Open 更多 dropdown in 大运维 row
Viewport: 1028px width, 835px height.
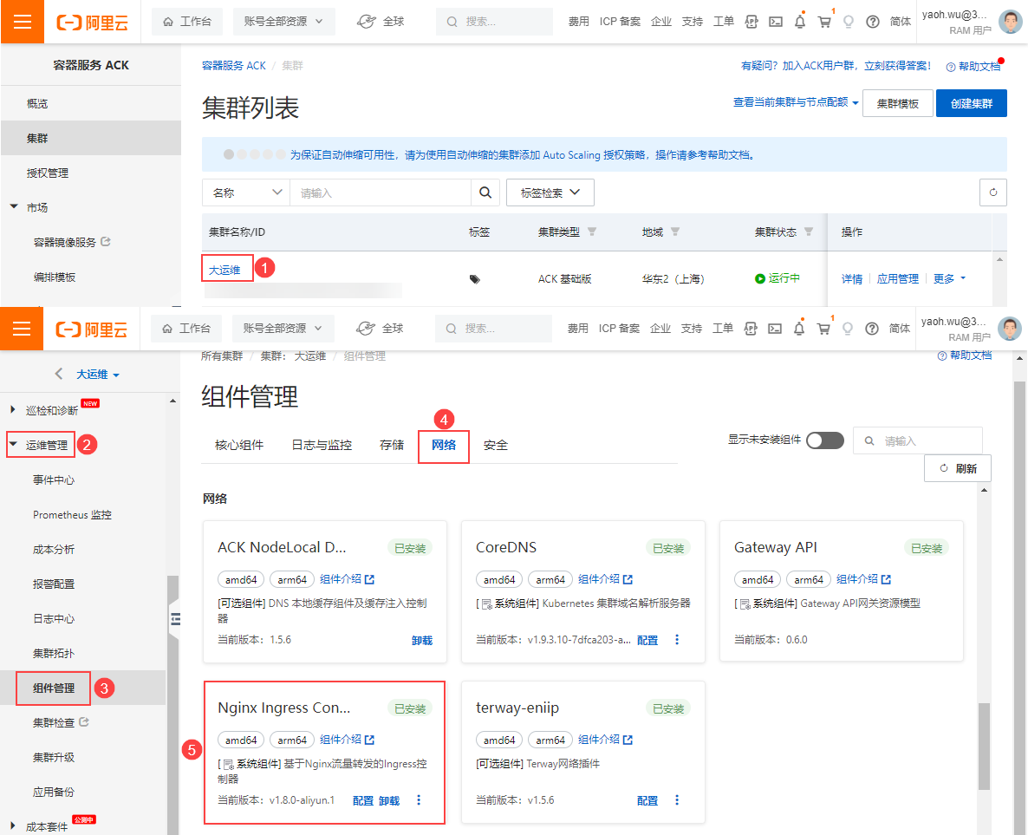tap(949, 279)
